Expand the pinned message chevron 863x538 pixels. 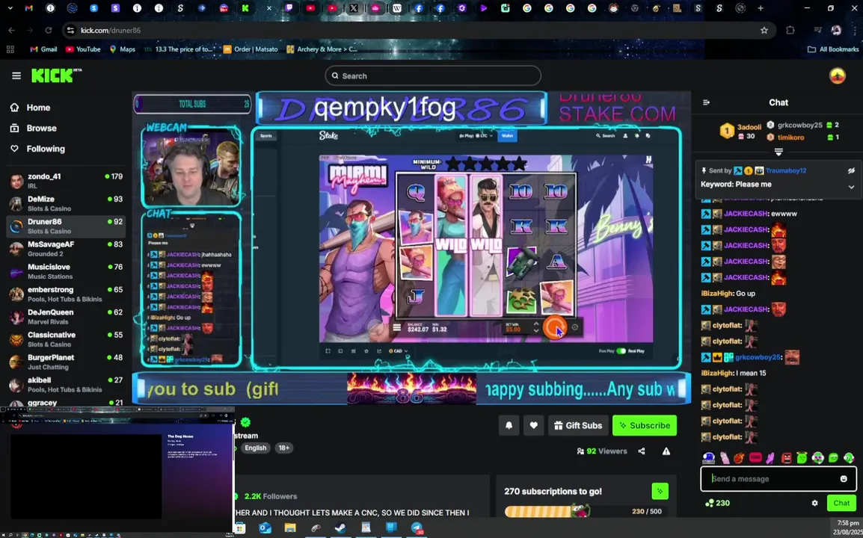coord(851,187)
